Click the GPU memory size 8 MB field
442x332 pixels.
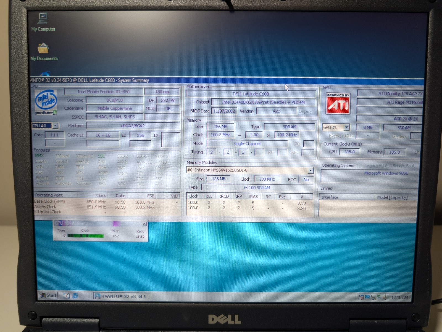[x=368, y=128]
